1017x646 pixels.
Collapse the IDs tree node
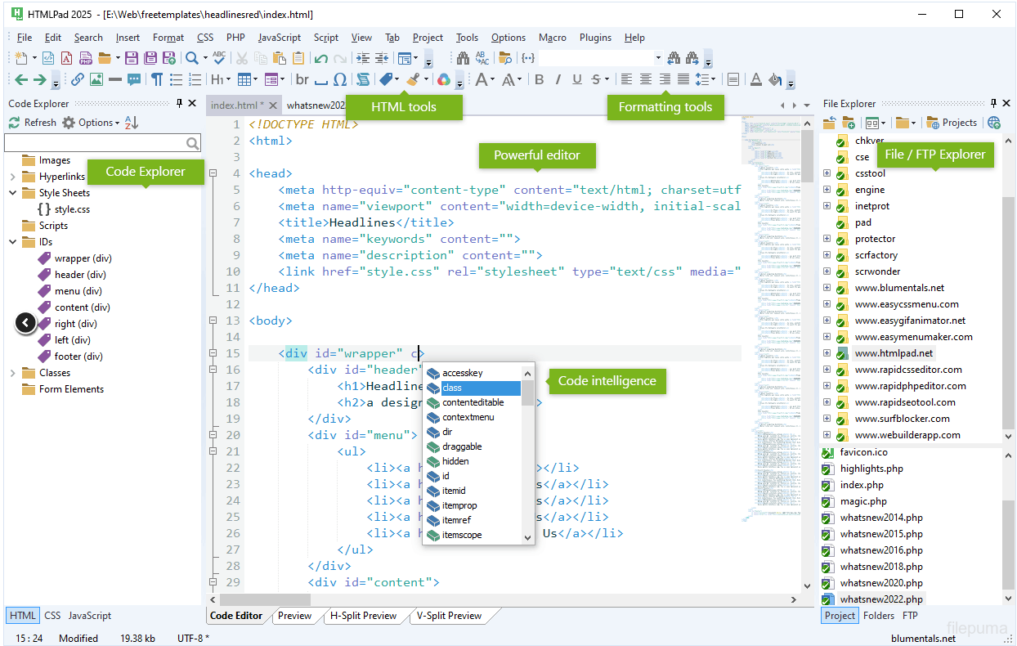[13, 242]
